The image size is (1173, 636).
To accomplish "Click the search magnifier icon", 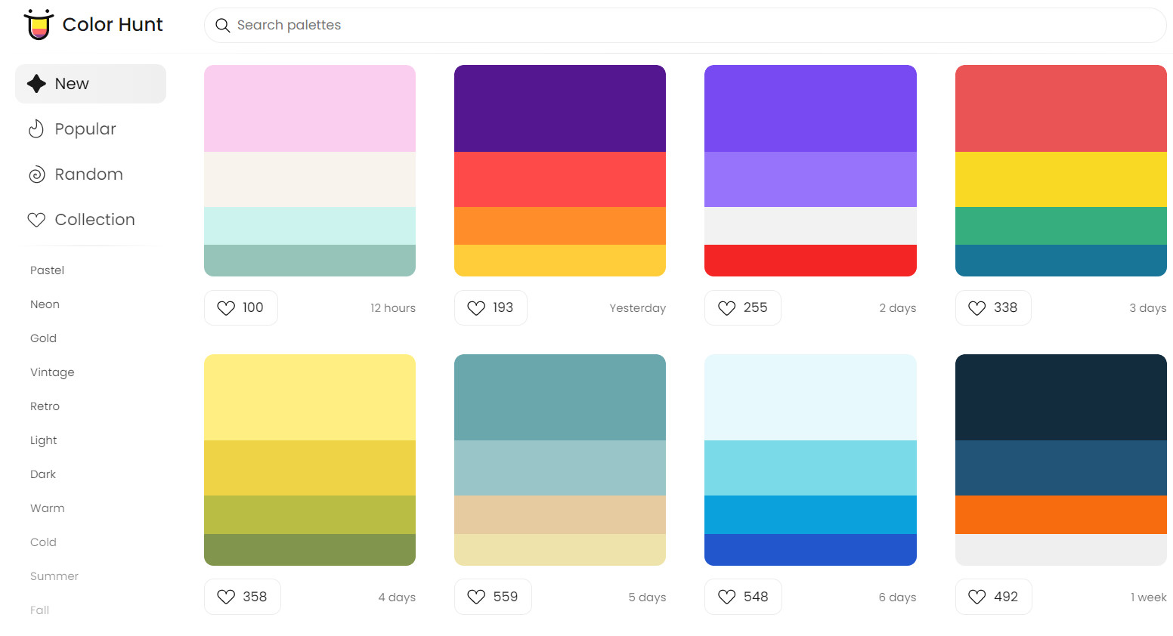I will (x=222, y=26).
